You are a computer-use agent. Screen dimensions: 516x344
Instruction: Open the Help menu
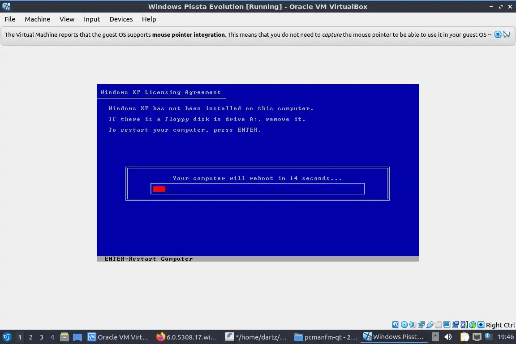149,19
